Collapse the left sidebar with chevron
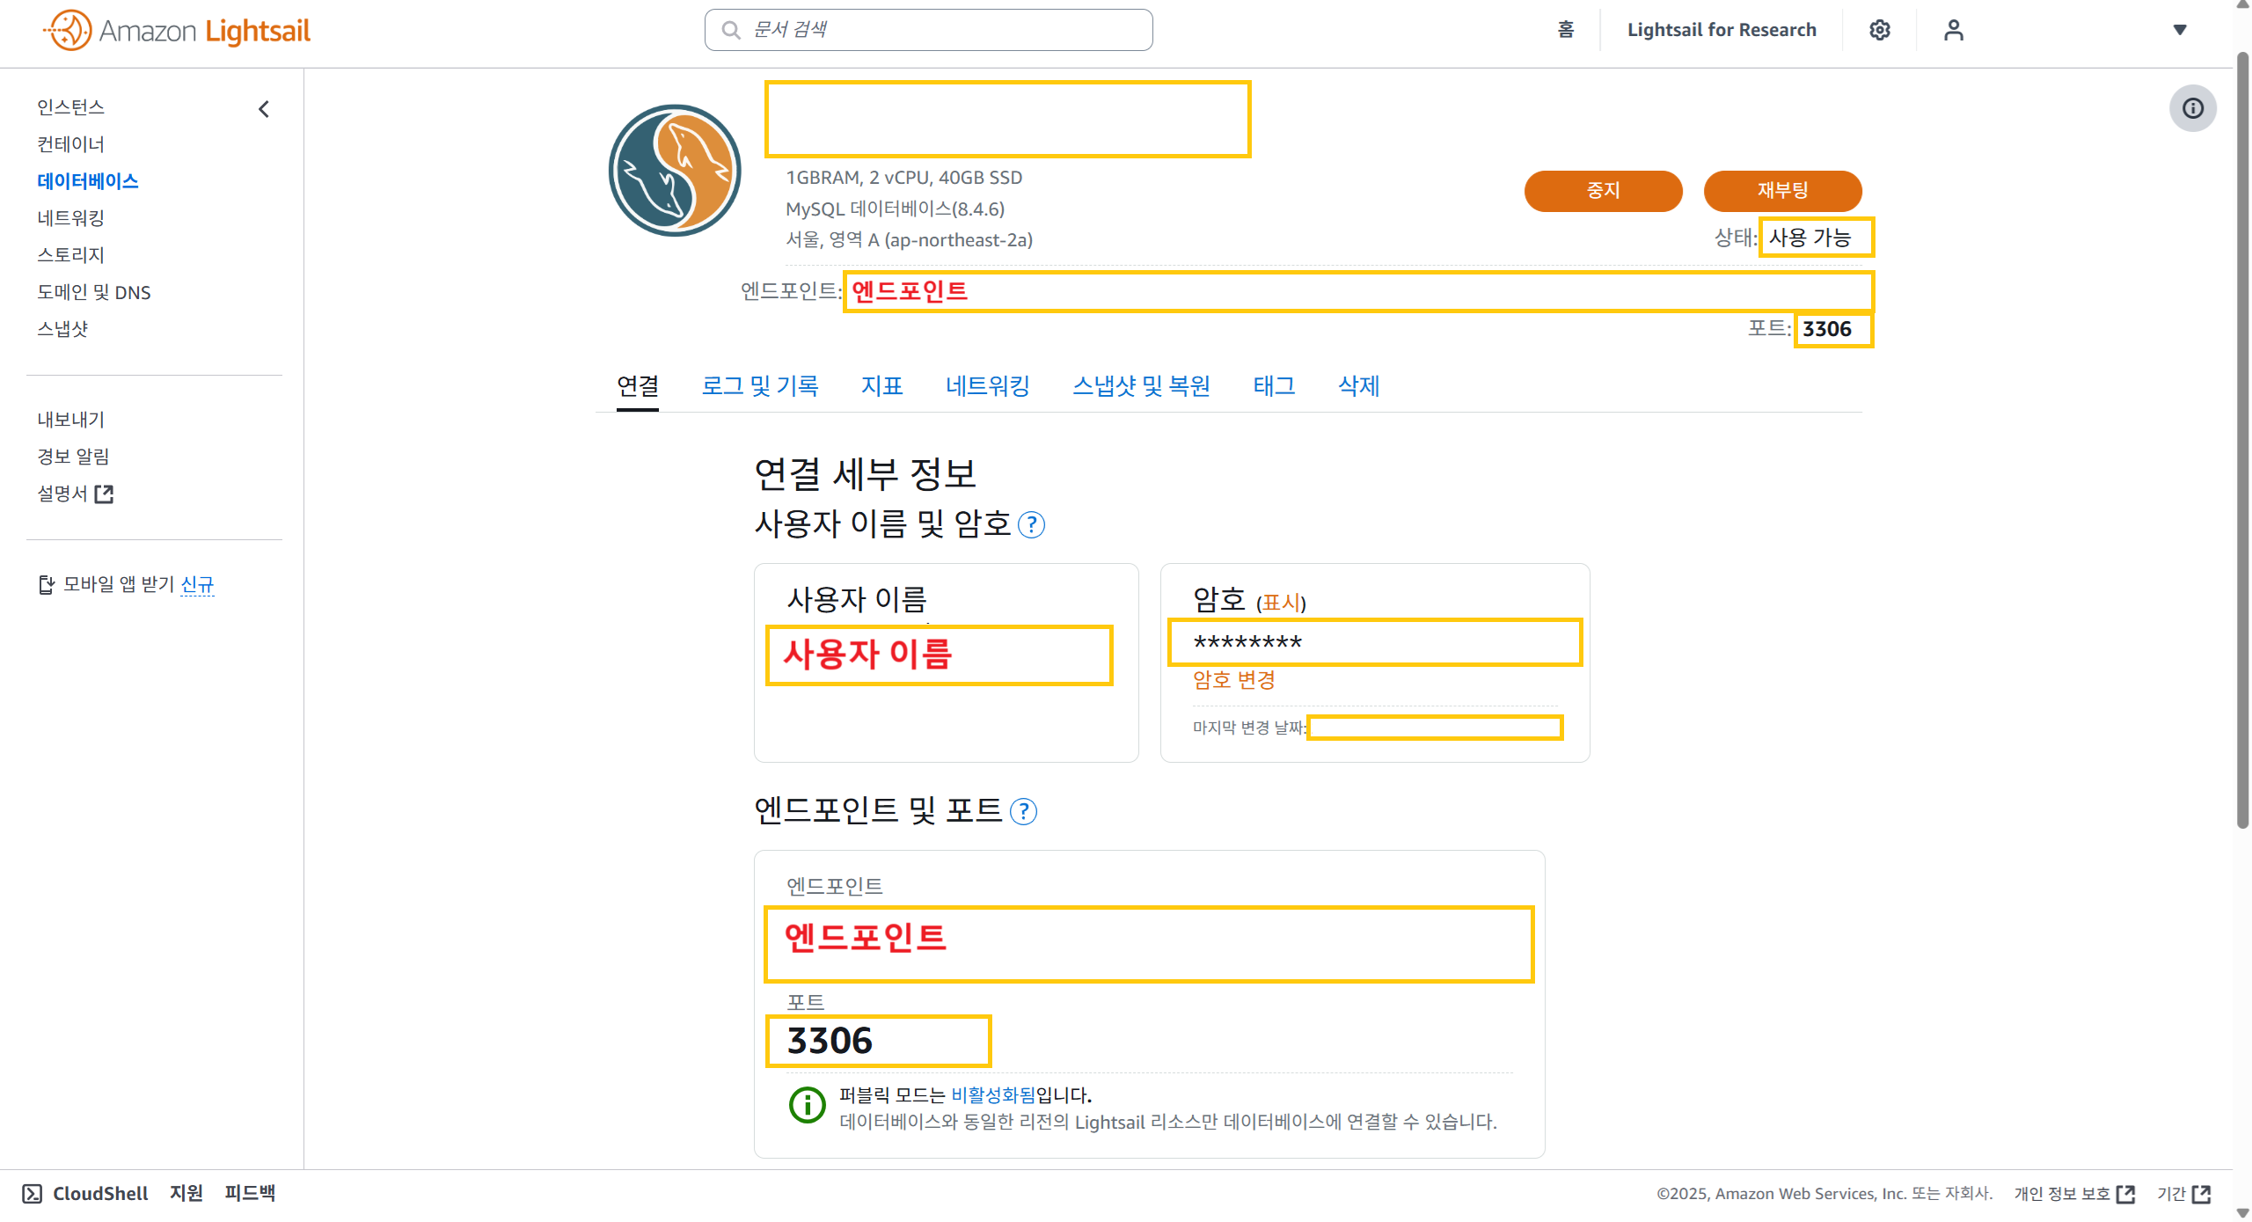This screenshot has height=1222, width=2252. point(264,109)
